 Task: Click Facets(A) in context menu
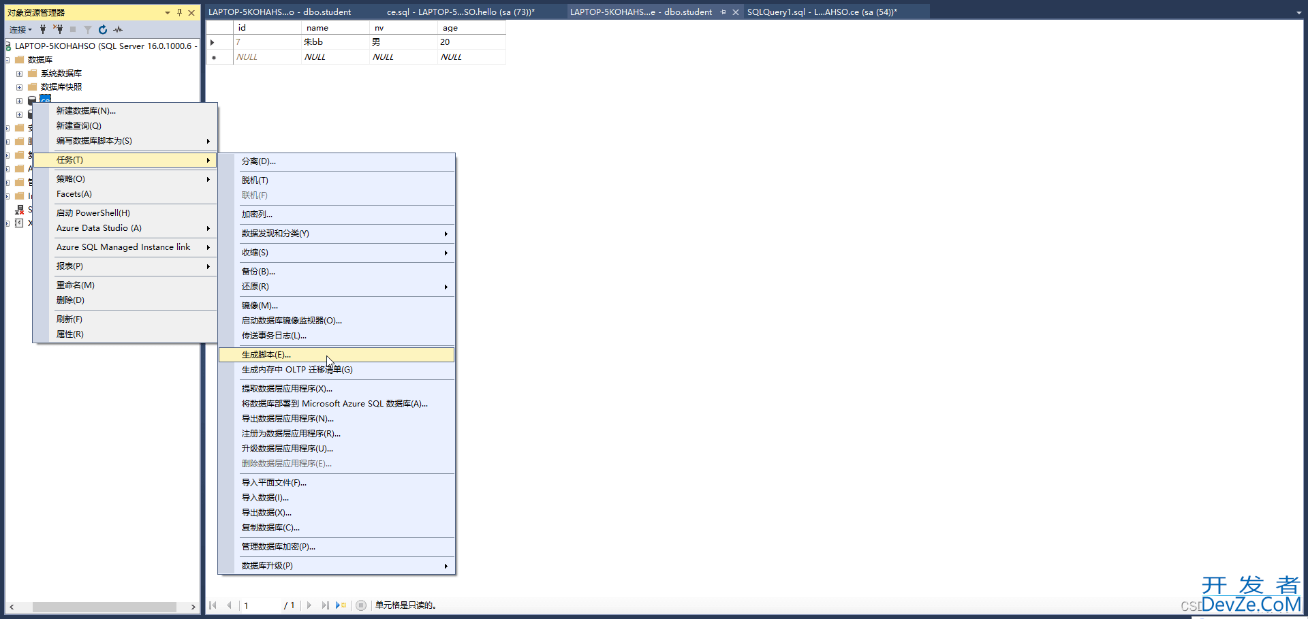[x=125, y=194]
